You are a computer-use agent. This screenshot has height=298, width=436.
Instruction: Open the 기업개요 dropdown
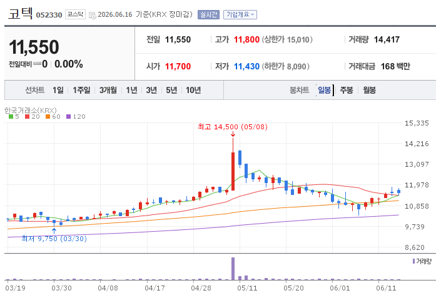(240, 15)
